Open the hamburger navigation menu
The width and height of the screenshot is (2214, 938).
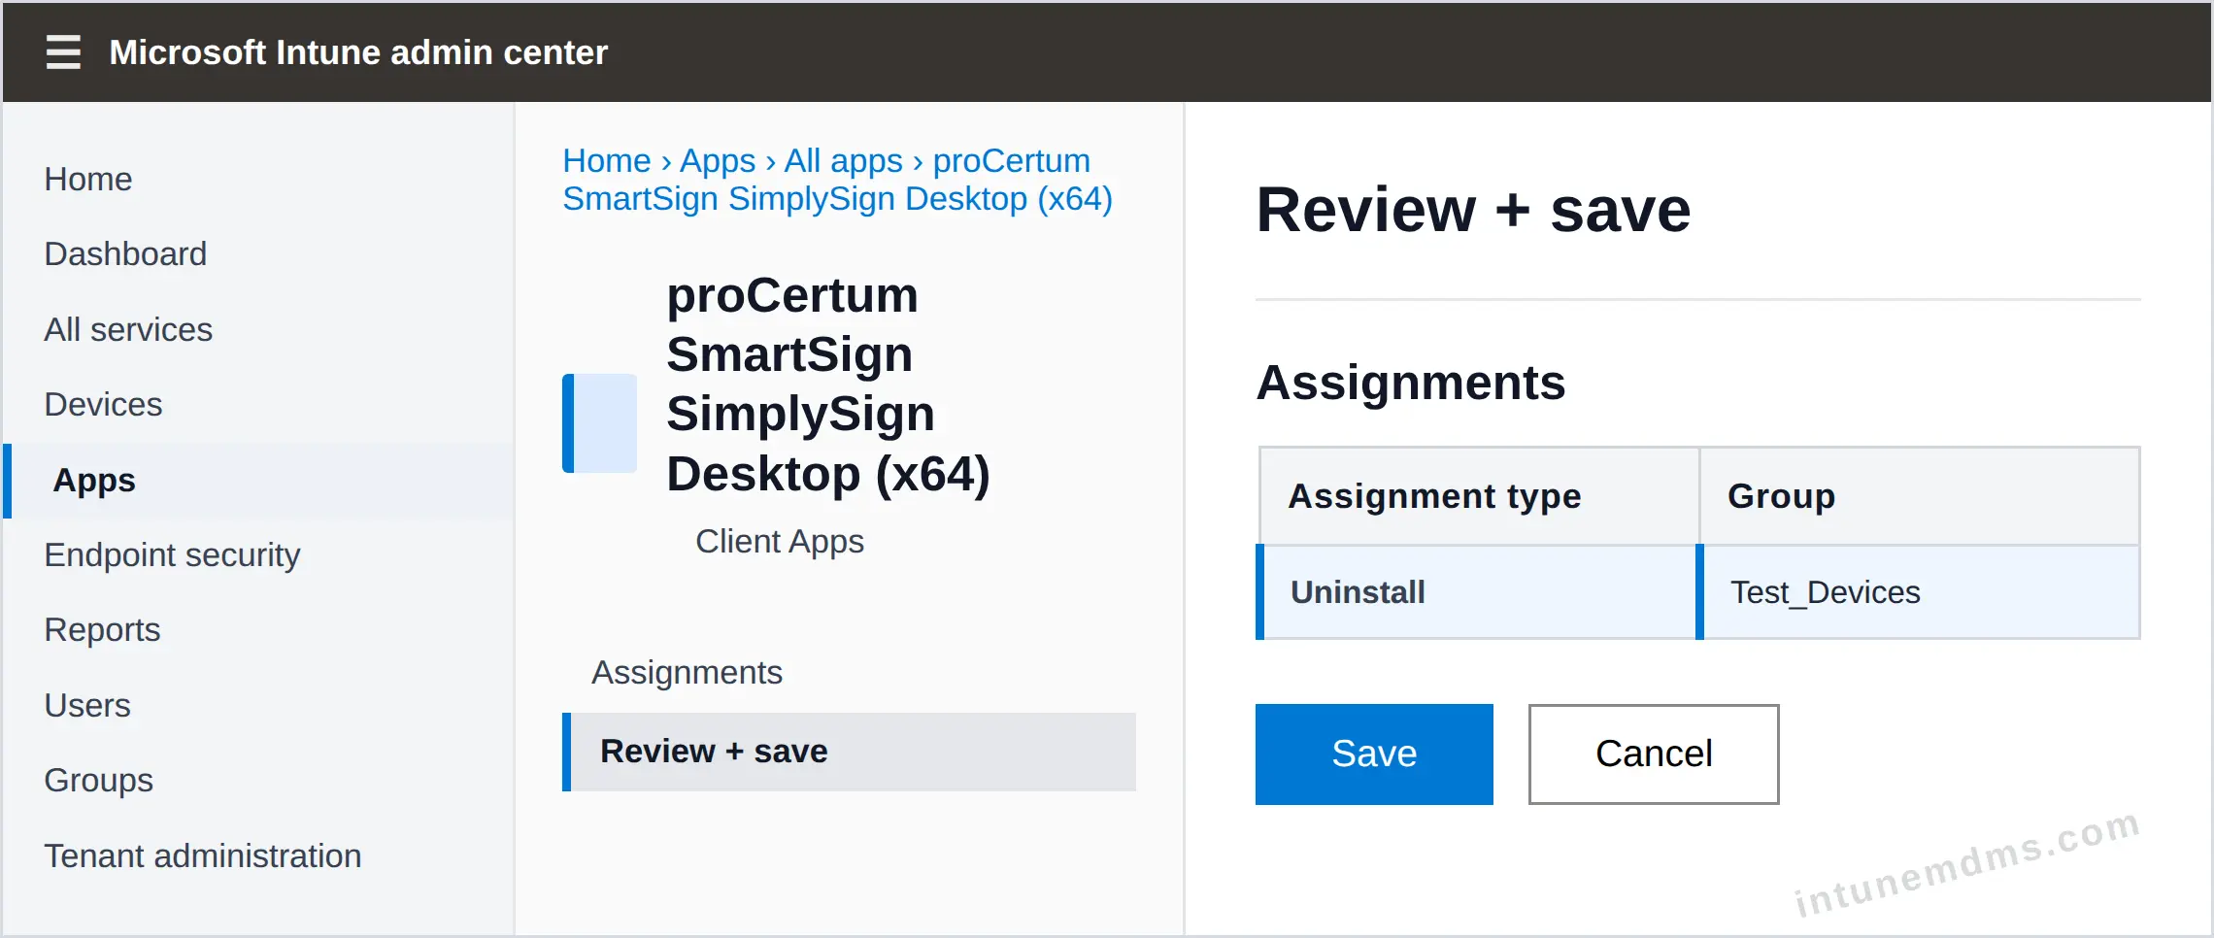[63, 51]
